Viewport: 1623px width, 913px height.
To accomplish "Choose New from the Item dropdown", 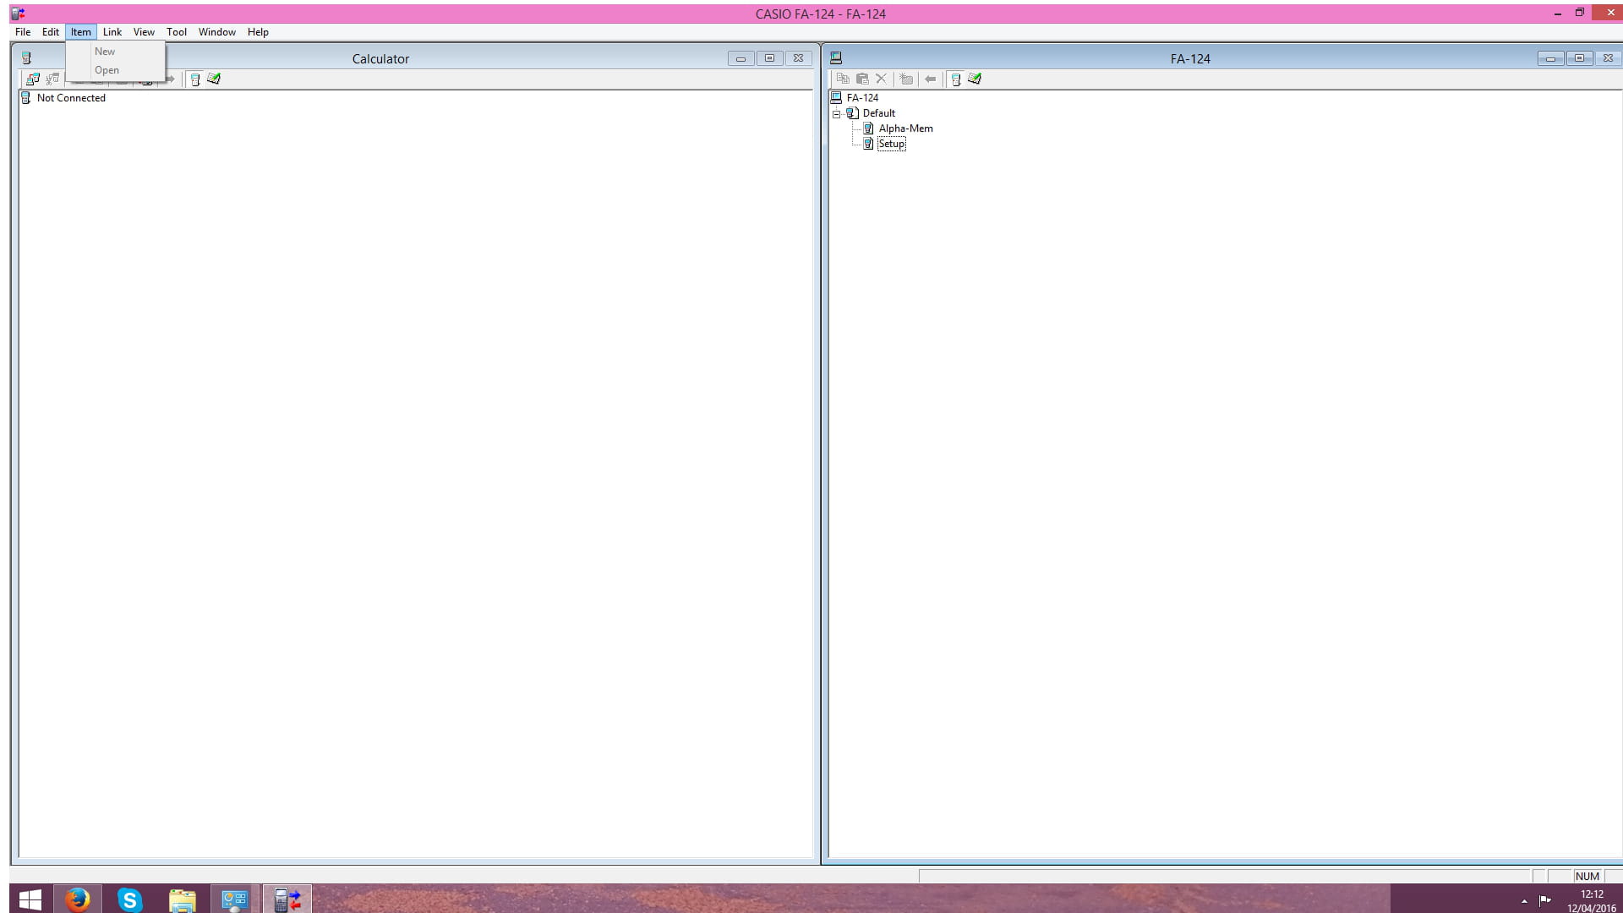I will click(x=116, y=52).
